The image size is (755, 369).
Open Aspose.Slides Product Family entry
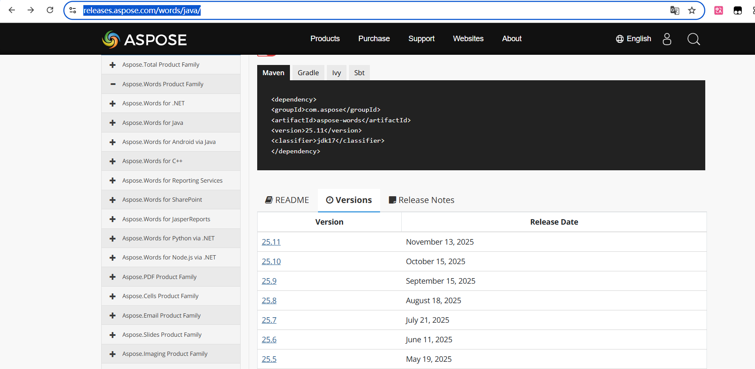coord(162,335)
